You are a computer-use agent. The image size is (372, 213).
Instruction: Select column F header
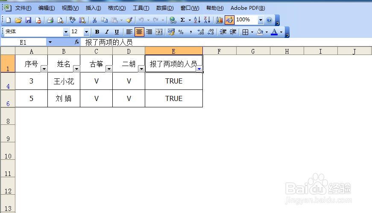pos(220,51)
